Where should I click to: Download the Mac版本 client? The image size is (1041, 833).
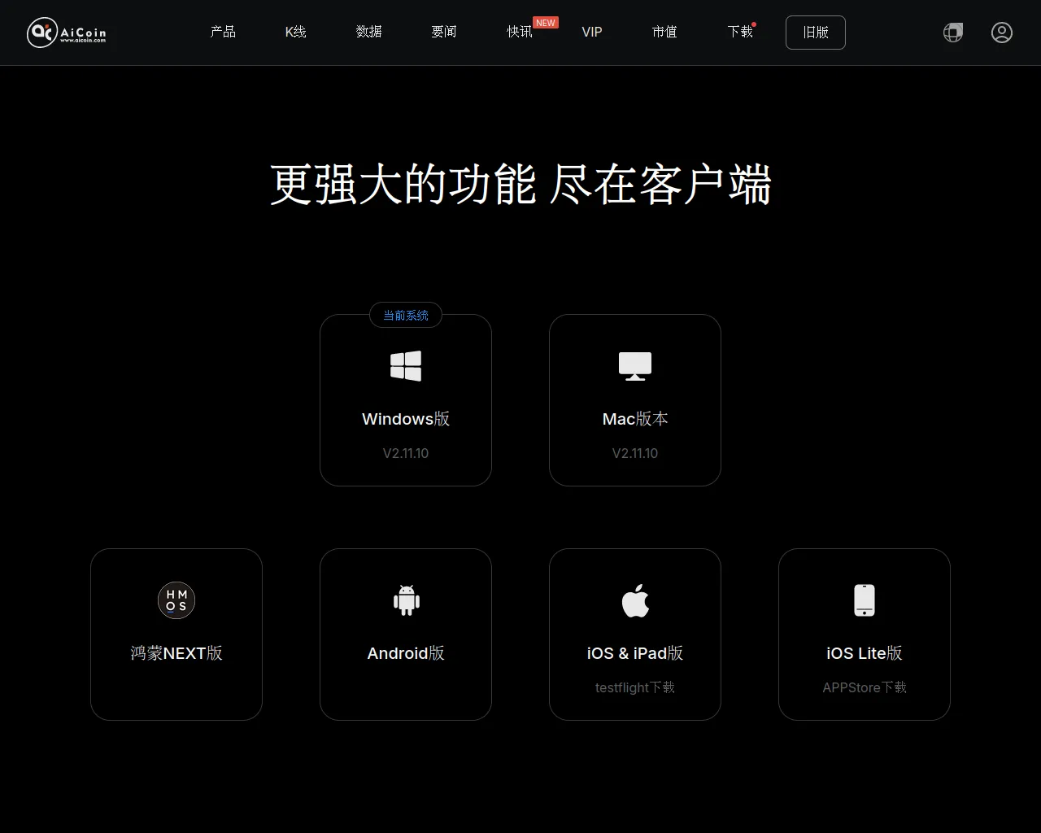(x=635, y=419)
